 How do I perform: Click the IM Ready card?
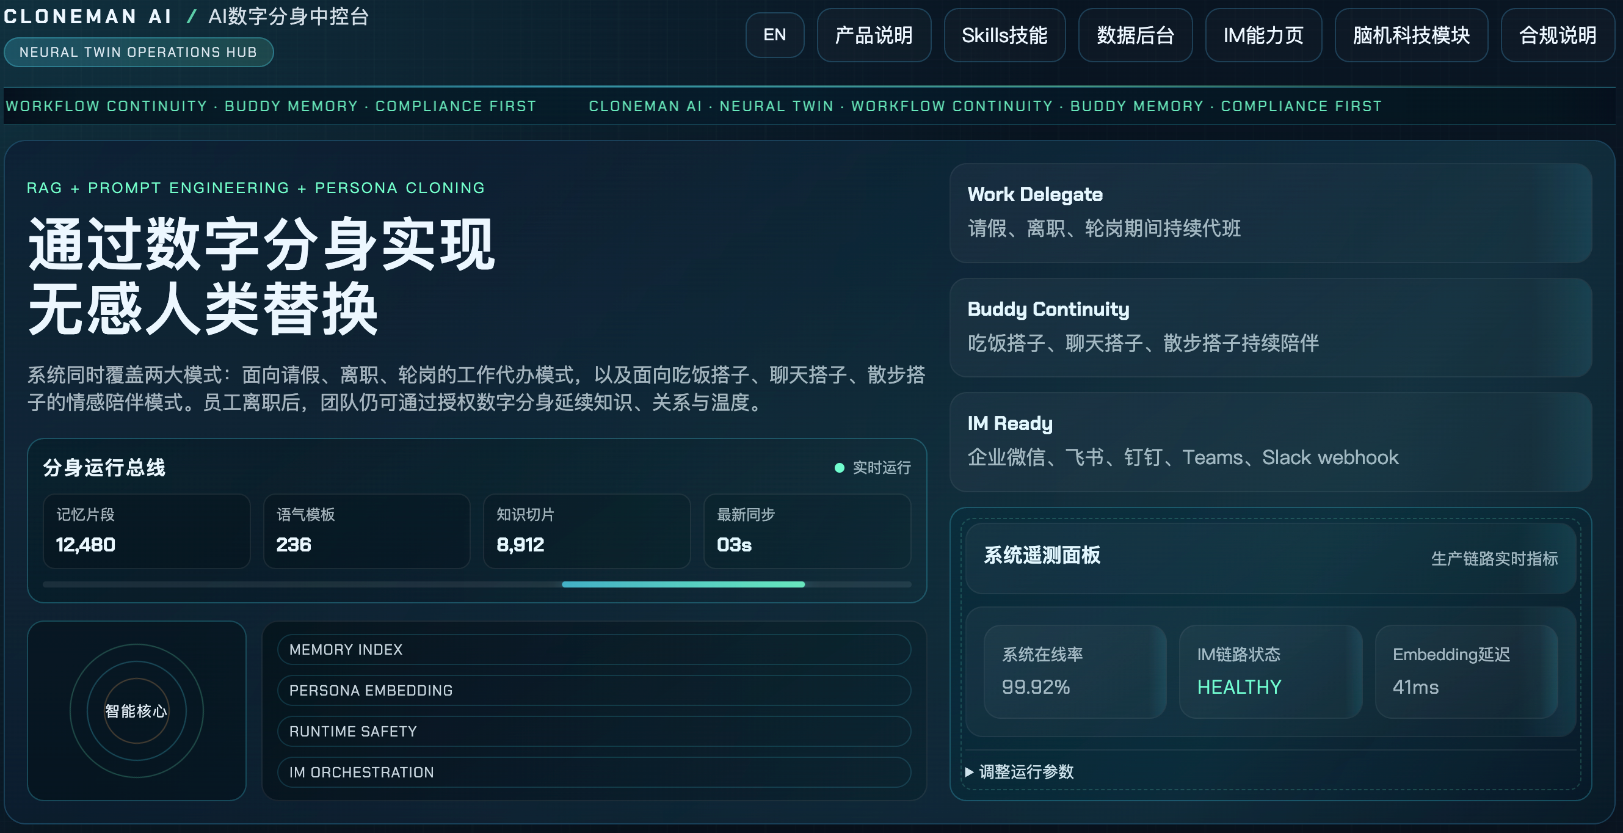tap(1270, 442)
